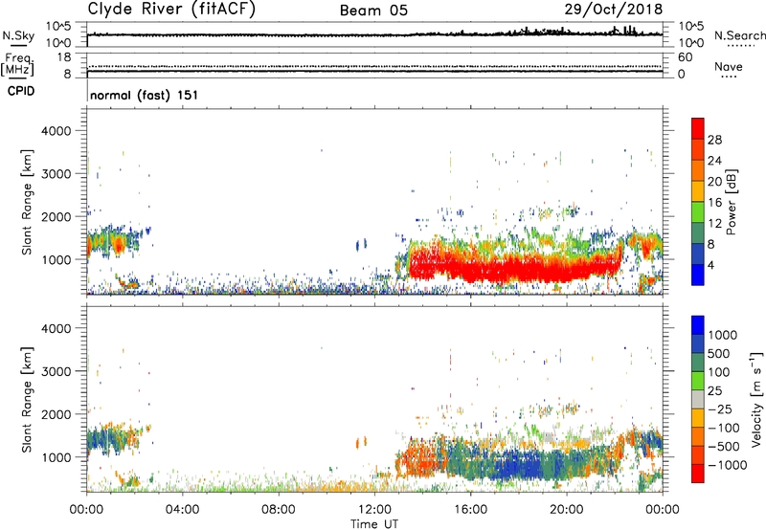This screenshot has height=530, width=766.
Task: Click the power plot 'Slant Range [km]' label
Action: tap(27, 202)
